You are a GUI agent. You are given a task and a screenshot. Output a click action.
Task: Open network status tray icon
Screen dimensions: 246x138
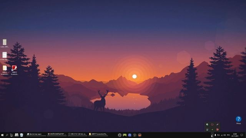[222, 135]
